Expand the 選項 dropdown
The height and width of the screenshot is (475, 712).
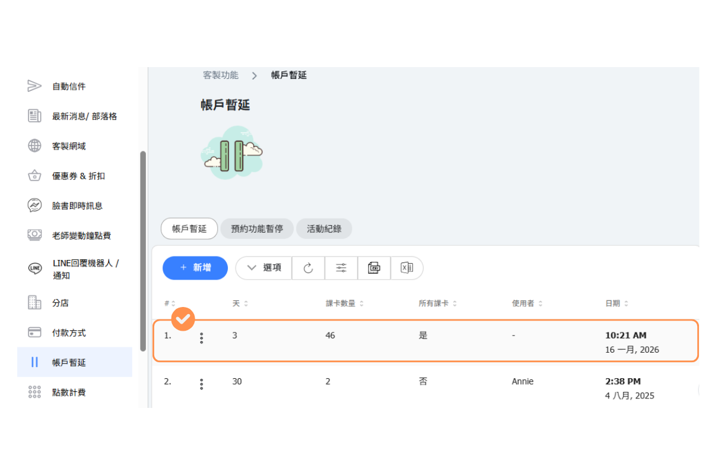click(265, 268)
